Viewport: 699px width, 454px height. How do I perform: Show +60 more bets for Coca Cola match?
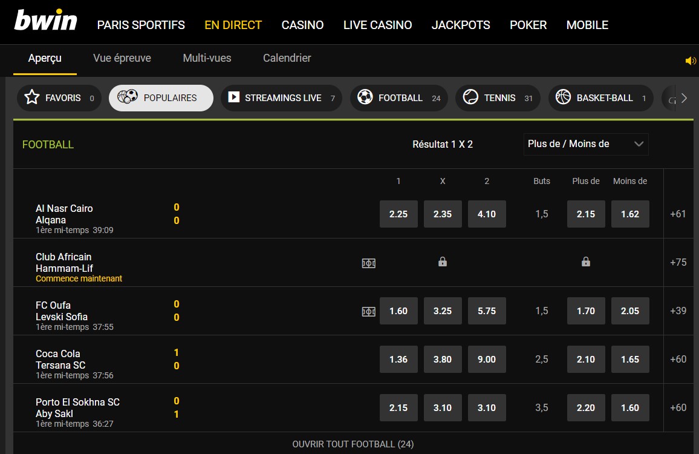pos(678,359)
